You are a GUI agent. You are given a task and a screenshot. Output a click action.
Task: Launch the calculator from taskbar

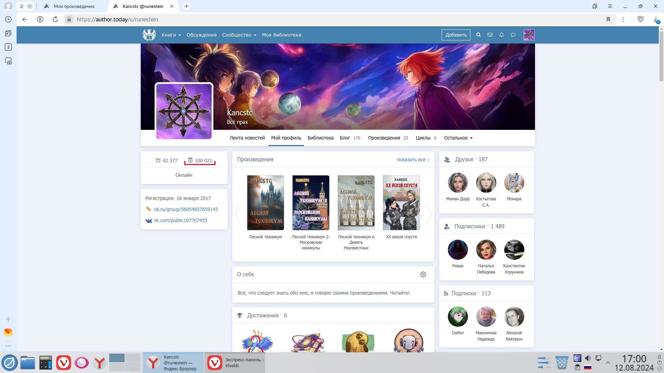[46, 363]
